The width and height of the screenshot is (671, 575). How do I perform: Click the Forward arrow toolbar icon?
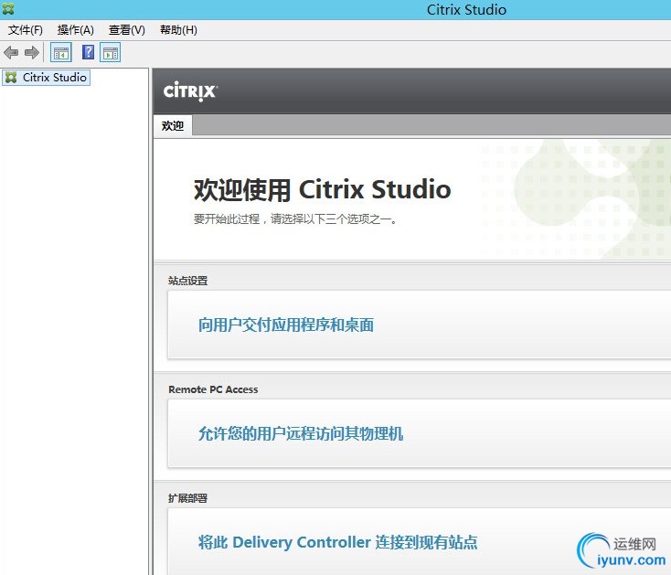pos(32,53)
